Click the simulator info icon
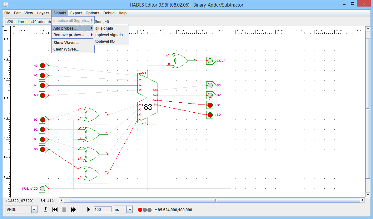The image size is (373, 219). [46, 210]
